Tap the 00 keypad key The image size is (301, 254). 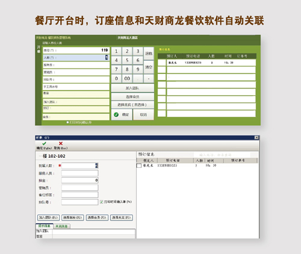coord(127,78)
